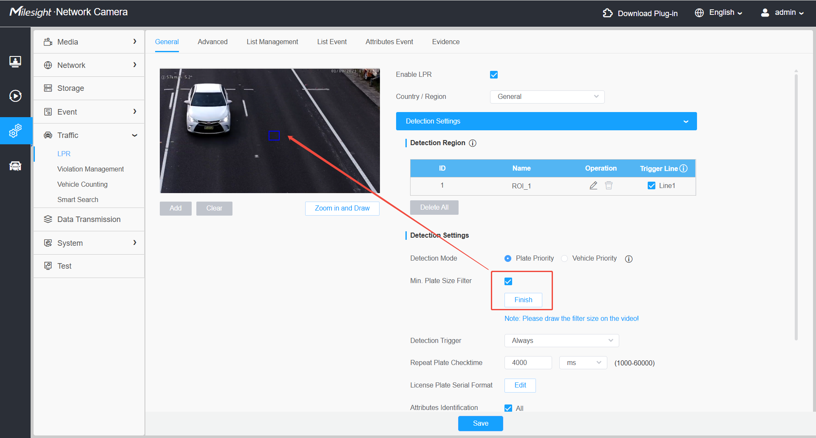Switch to the Advanced tab
The height and width of the screenshot is (438, 816).
[212, 42]
